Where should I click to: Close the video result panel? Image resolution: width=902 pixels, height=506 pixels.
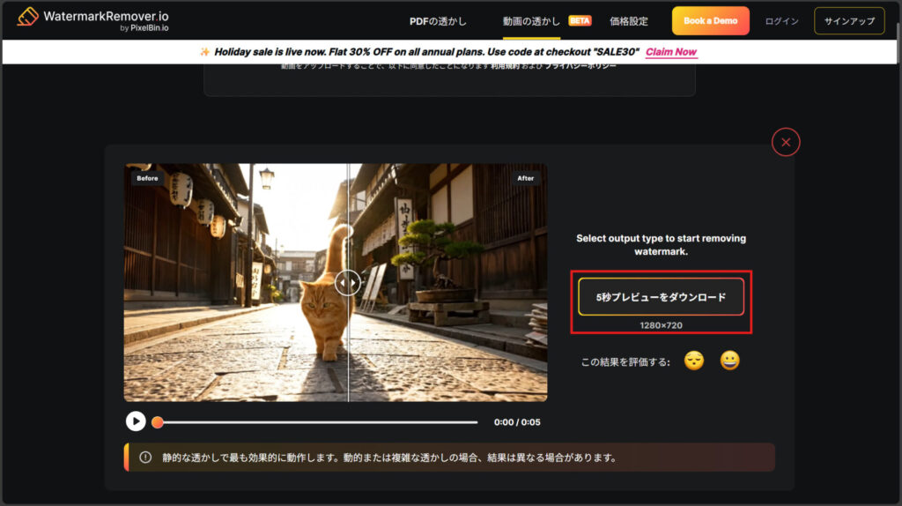click(786, 142)
